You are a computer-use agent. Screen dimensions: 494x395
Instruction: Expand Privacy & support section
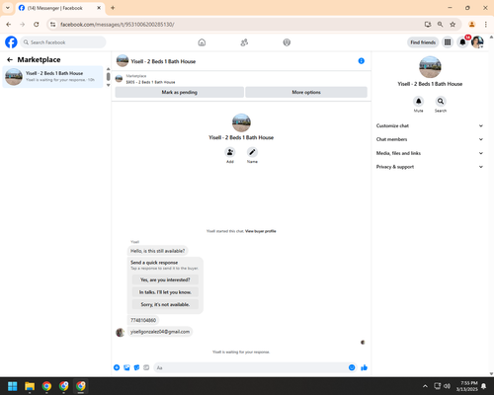click(430, 167)
